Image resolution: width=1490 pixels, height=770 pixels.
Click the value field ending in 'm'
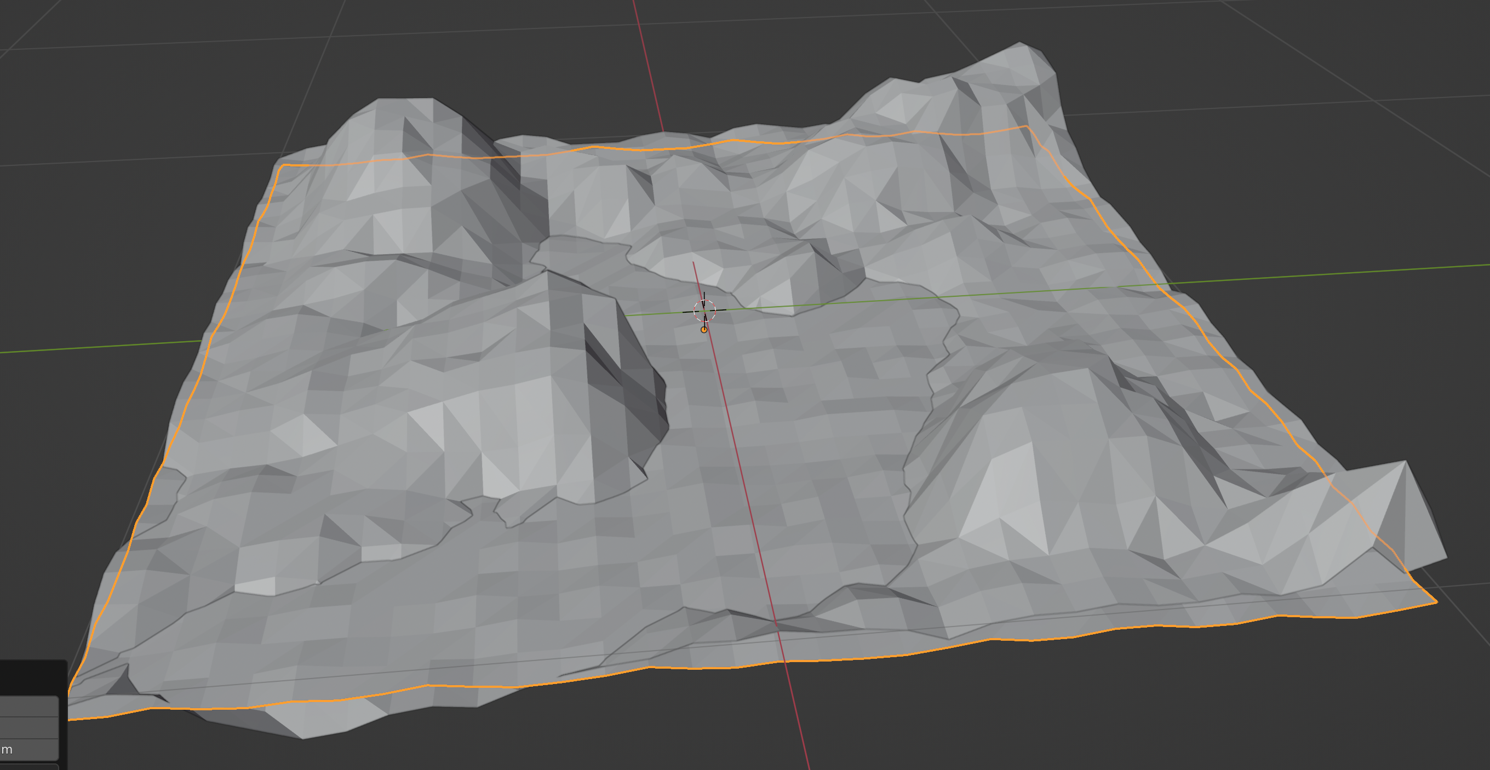[29, 750]
